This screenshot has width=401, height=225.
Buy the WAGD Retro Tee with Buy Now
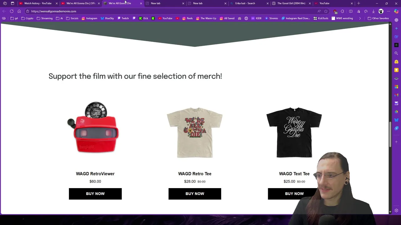pyautogui.click(x=195, y=194)
